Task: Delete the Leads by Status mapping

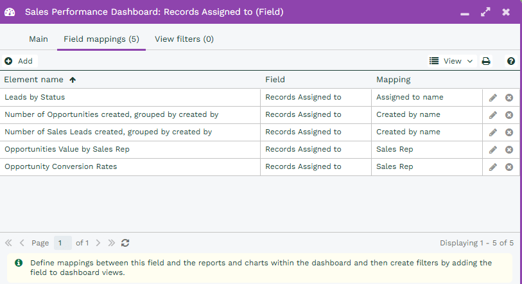Action: (x=509, y=98)
